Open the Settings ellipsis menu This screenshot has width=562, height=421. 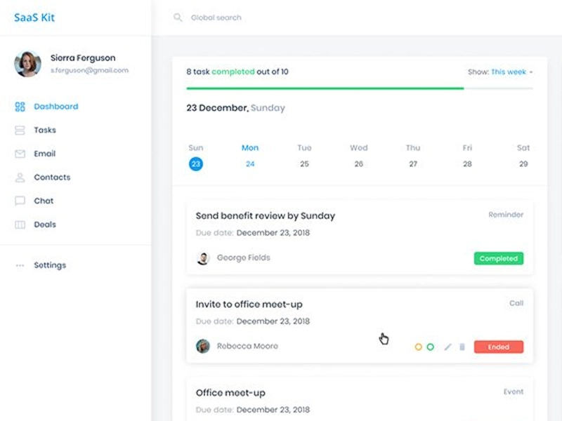20,265
